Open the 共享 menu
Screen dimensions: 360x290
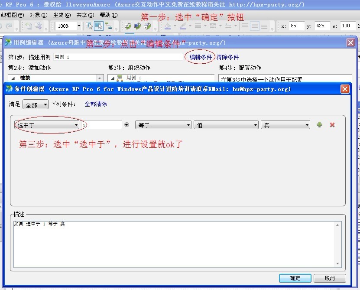[x=85, y=15]
